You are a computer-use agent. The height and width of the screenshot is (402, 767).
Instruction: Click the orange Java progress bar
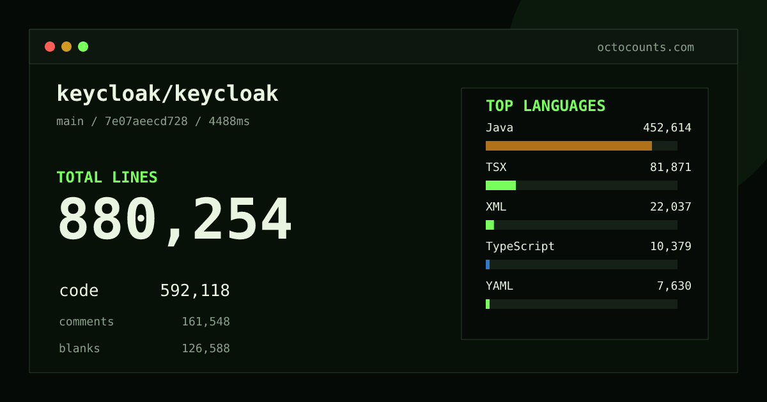pyautogui.click(x=569, y=145)
